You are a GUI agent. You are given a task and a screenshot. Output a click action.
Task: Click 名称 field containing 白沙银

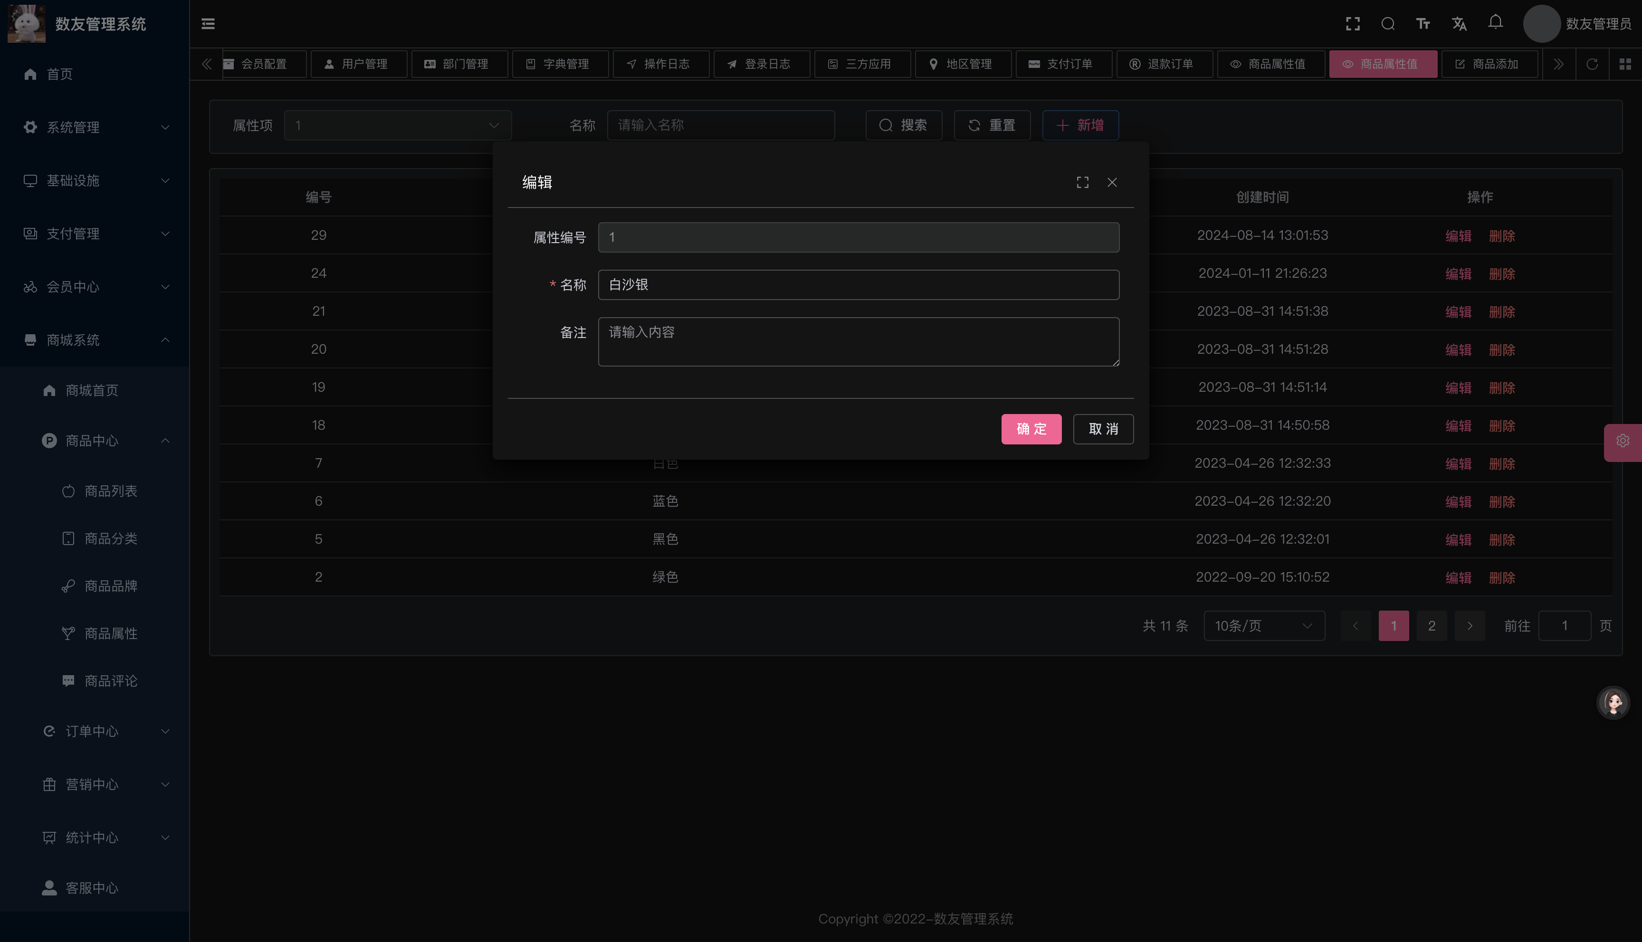[858, 285]
